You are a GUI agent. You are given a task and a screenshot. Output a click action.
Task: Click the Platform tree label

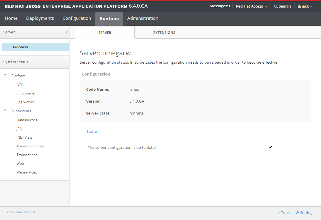tap(18, 76)
